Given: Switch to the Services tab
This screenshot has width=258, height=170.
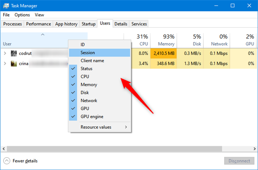Looking at the screenshot, I should (x=139, y=24).
